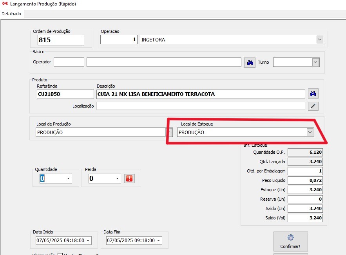Viewport: 346px width, 255px height.
Task: Open the Data Início date picker
Action: (88, 240)
